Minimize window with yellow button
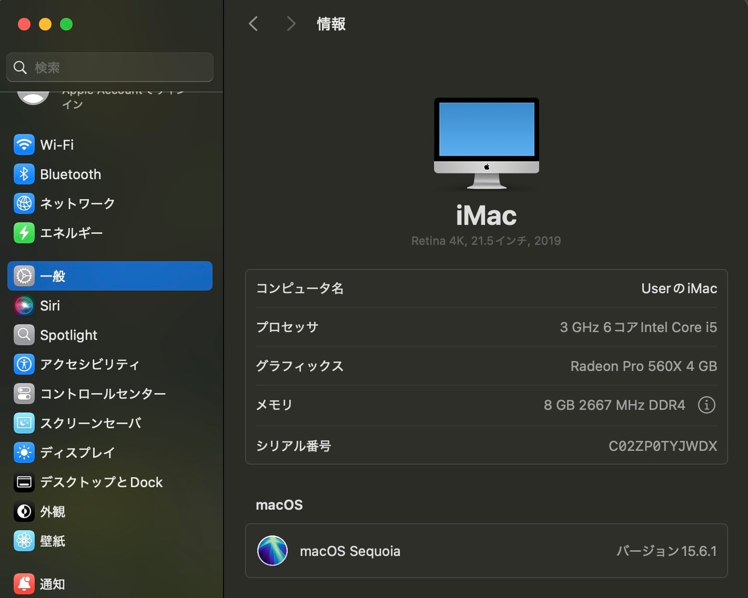Image resolution: width=748 pixels, height=598 pixels. point(45,24)
